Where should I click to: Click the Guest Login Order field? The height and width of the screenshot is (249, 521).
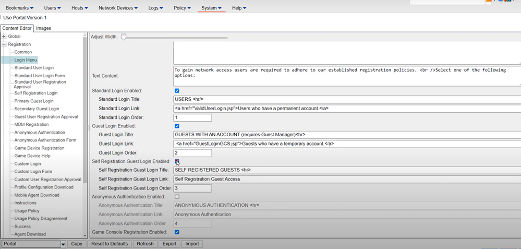[x=193, y=153]
